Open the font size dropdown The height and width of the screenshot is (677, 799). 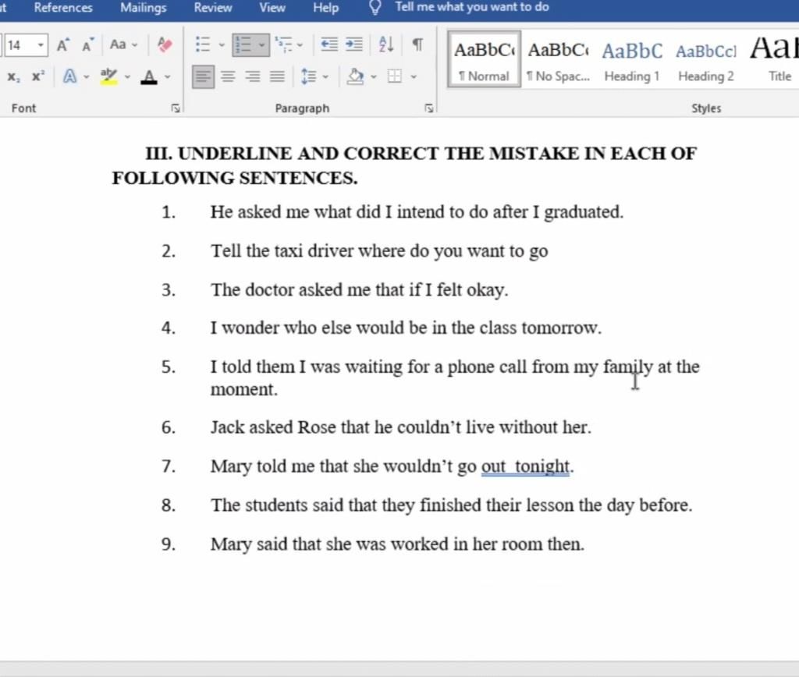point(41,44)
